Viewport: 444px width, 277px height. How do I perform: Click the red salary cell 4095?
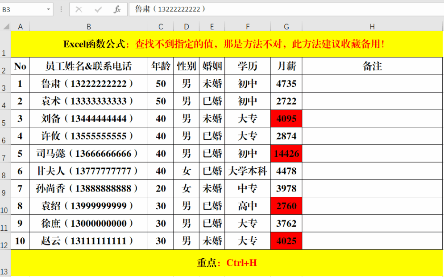(286, 119)
